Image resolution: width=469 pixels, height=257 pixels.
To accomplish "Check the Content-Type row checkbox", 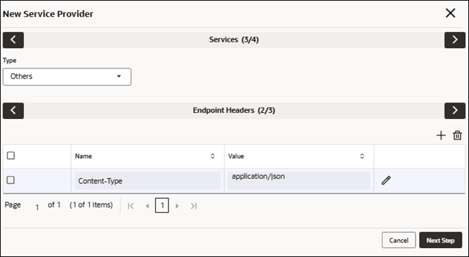I will (x=11, y=180).
